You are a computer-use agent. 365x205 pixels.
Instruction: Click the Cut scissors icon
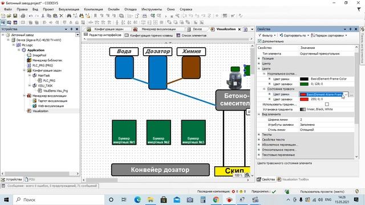[x=43, y=16]
